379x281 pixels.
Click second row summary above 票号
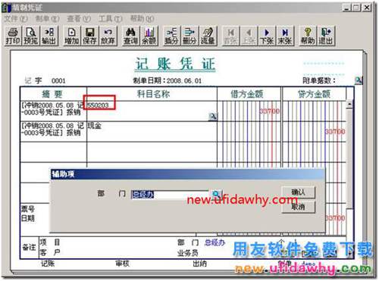(x=52, y=129)
